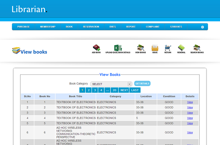The height and width of the screenshot is (145, 220).
Task: Open the Issue folder icon
Action: (x=155, y=48)
